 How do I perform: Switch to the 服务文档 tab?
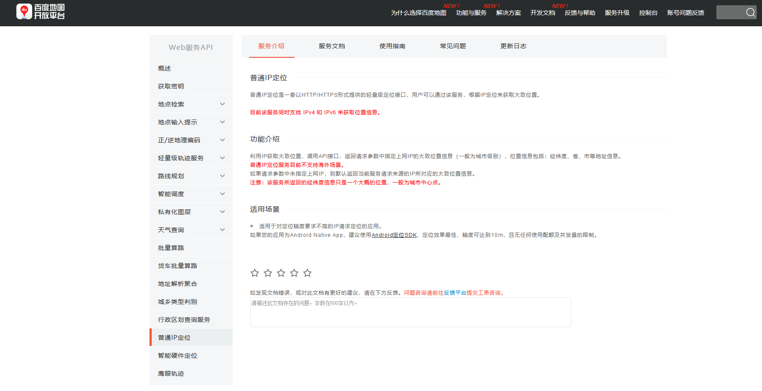(332, 46)
